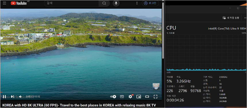247x108 pixels.
Task: Open the YouTube three-dot settings menu
Action: point(137,3)
